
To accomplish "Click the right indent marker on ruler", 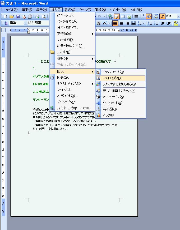I will coord(119,31).
